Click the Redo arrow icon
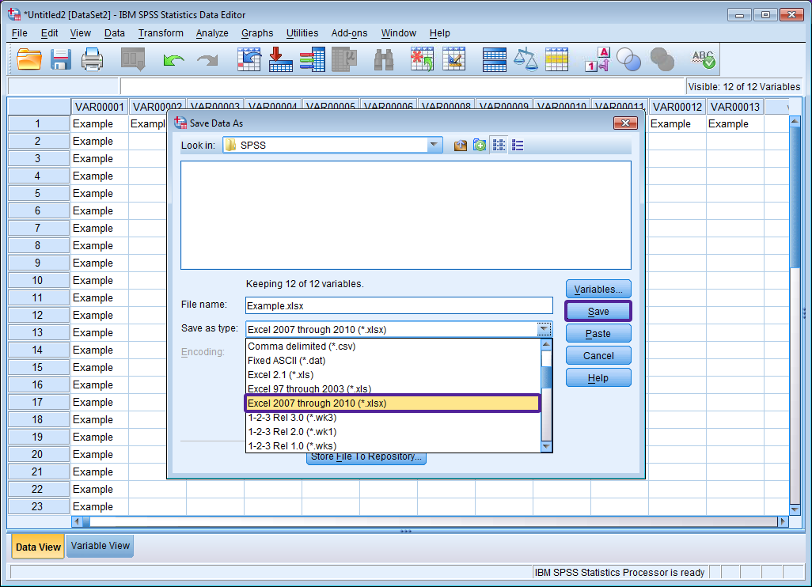Viewport: 812px width, 587px height. 207,60
